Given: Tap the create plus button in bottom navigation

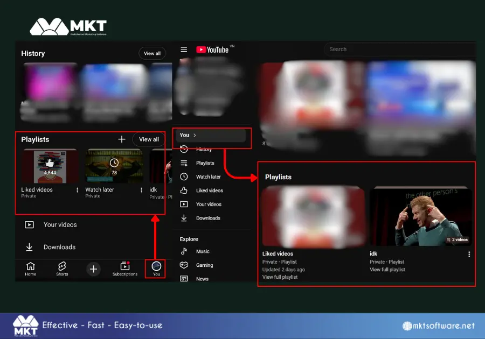Looking at the screenshot, I should [93, 269].
